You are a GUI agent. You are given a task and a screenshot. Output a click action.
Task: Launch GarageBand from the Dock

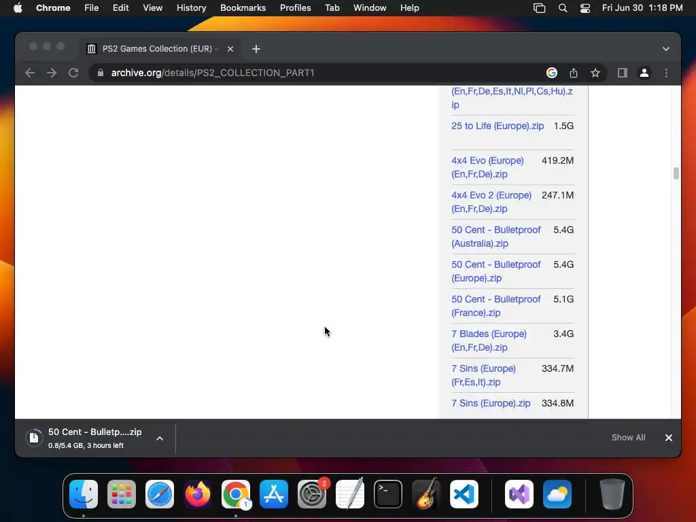tap(426, 494)
